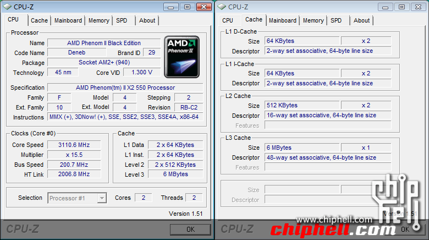The image size is (429, 240).
Task: Open the Memory tab in the left window
Action: coord(99,20)
